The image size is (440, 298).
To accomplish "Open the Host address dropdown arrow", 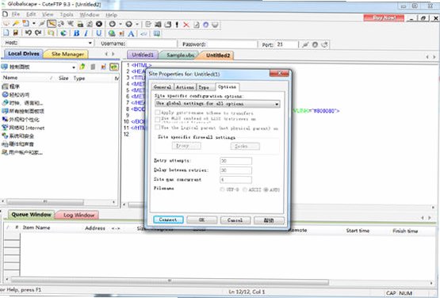I will pos(90,43).
